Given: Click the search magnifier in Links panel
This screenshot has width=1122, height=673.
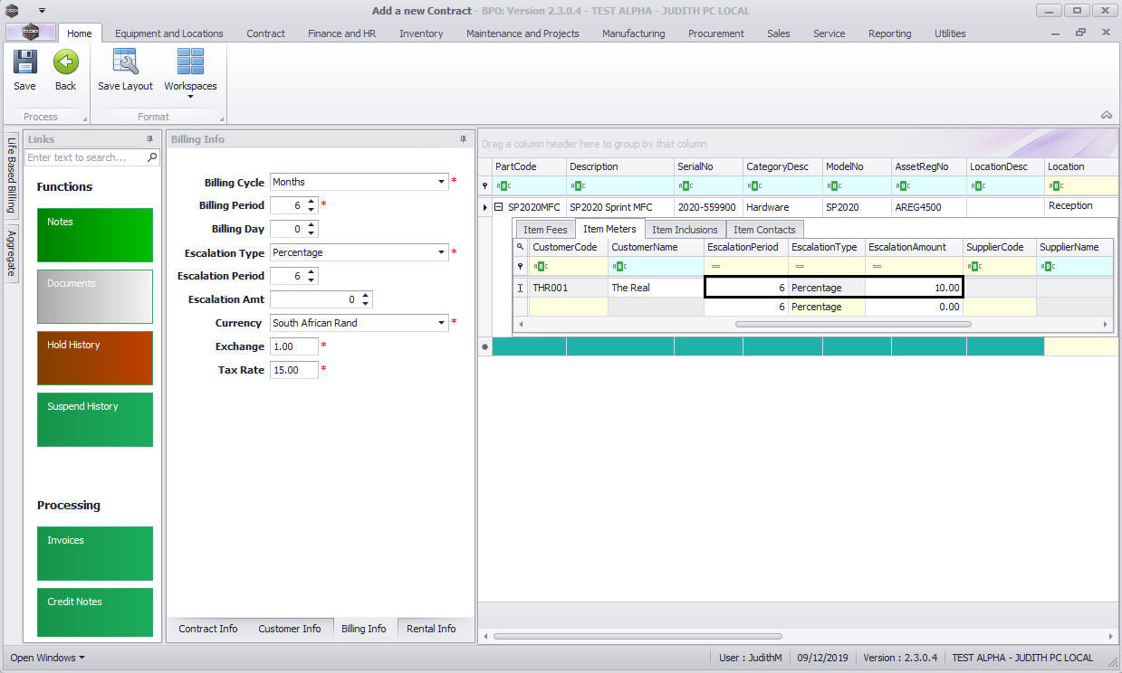Looking at the screenshot, I should click(x=152, y=157).
